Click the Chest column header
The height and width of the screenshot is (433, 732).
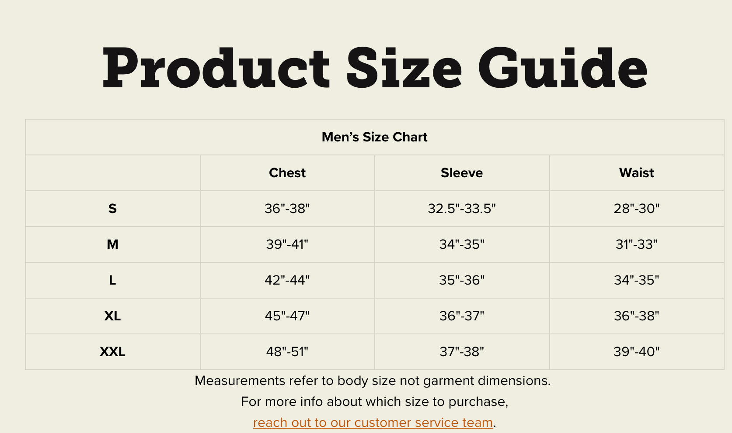(x=287, y=173)
